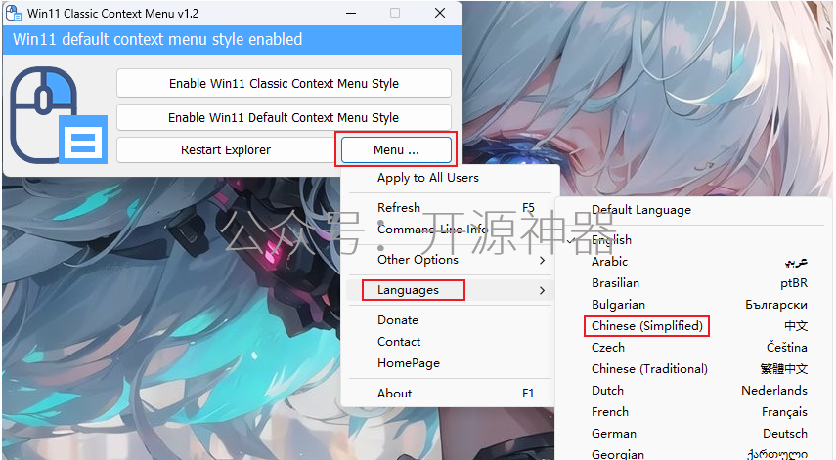Choose Chinese (Traditional) language
Image resolution: width=836 pixels, height=460 pixels.
[693, 369]
